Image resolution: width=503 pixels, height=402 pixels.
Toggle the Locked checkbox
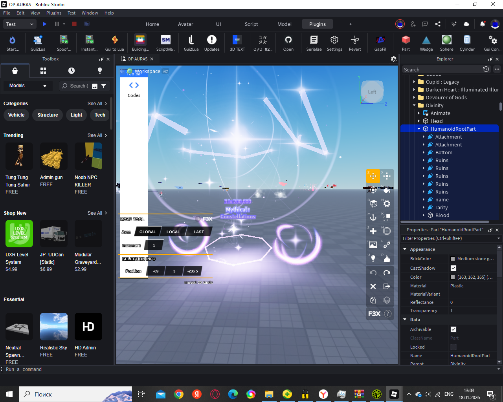point(453,347)
